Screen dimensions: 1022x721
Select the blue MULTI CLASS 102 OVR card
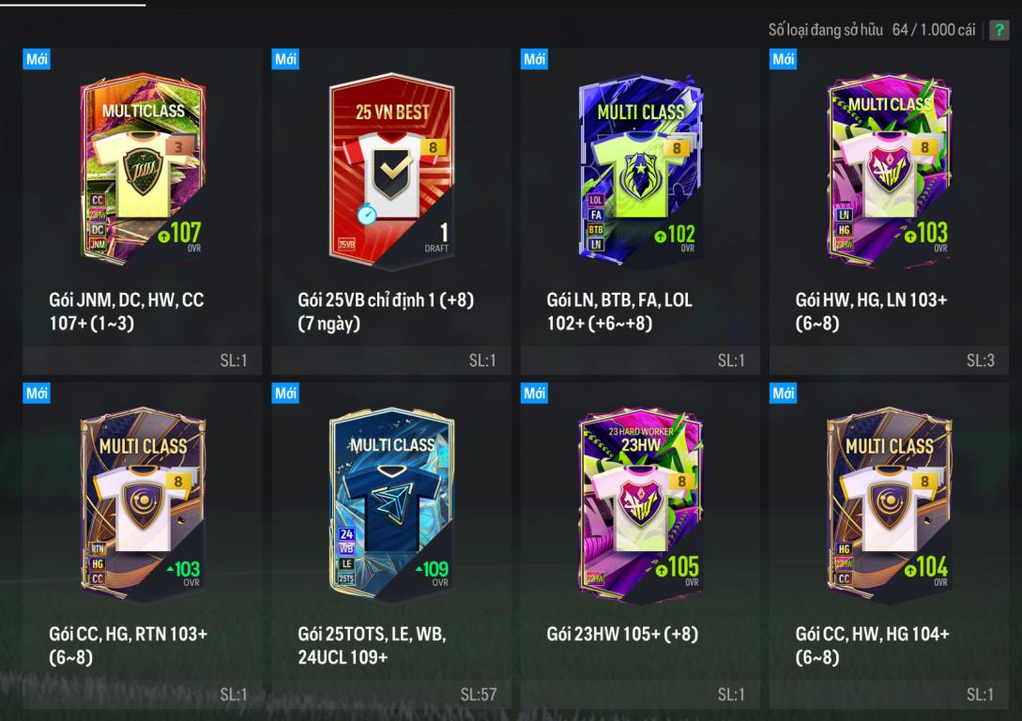click(640, 171)
